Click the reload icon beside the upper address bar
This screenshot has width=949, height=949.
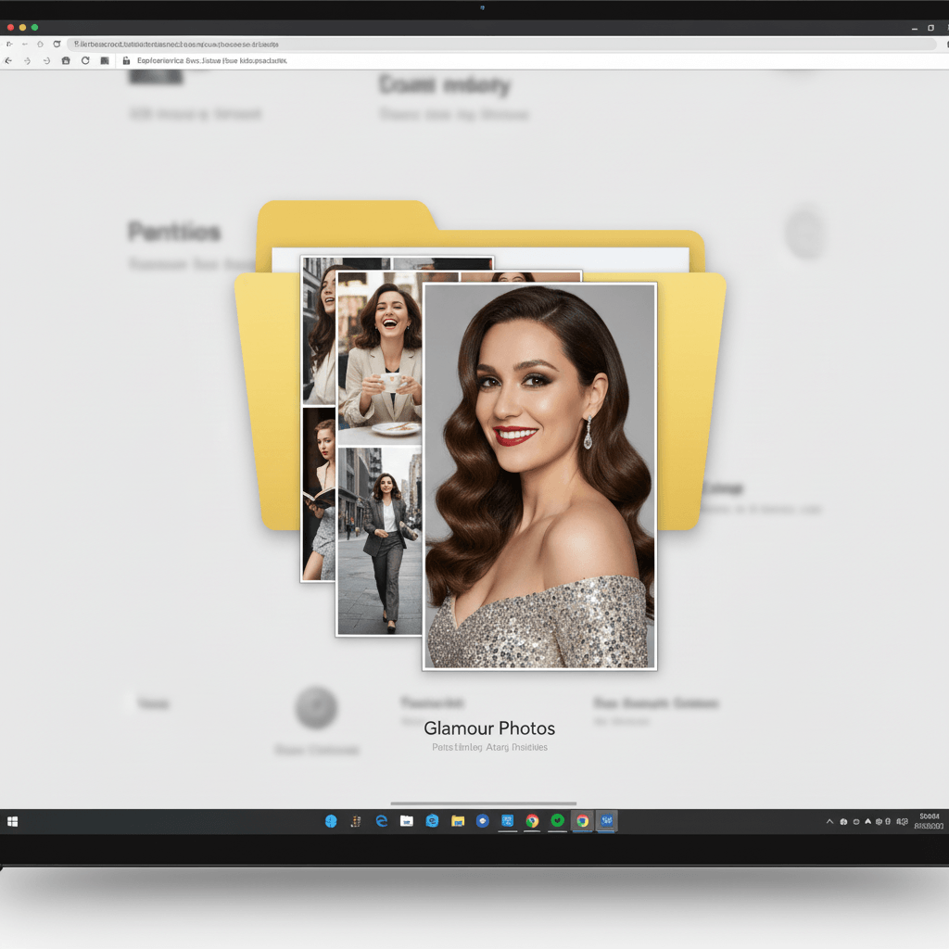[x=57, y=44]
